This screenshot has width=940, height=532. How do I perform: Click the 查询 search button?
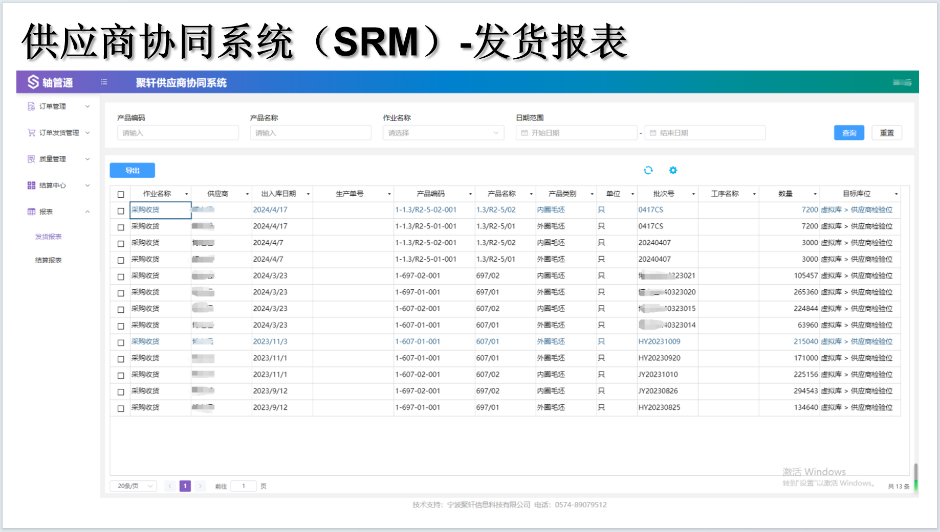point(849,133)
